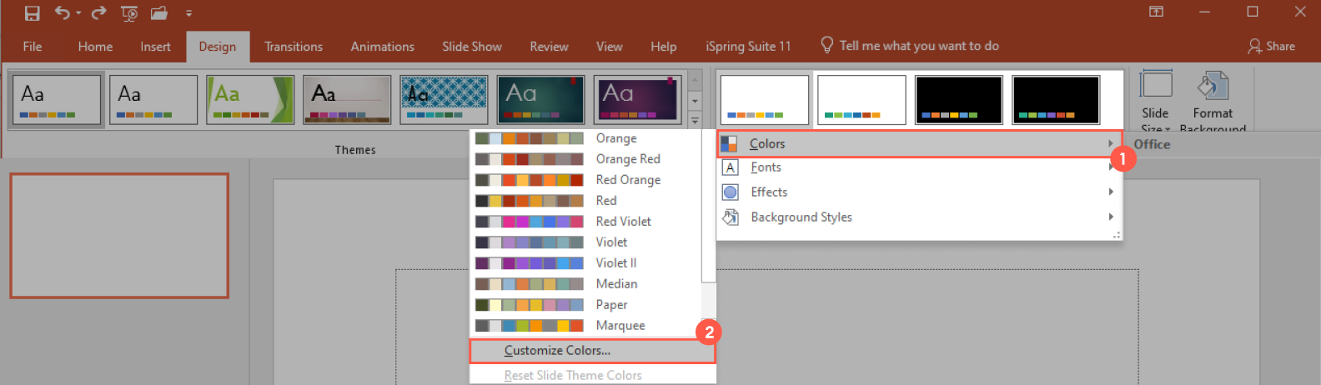Click the Open folder icon
The width and height of the screenshot is (1321, 385).
pos(159,13)
